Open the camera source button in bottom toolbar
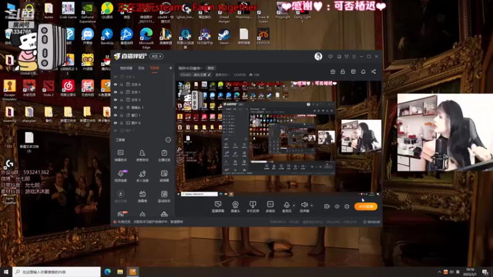The width and height of the screenshot is (493, 277). click(x=235, y=207)
